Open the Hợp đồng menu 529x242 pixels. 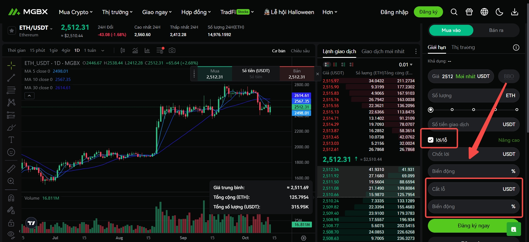pos(196,12)
